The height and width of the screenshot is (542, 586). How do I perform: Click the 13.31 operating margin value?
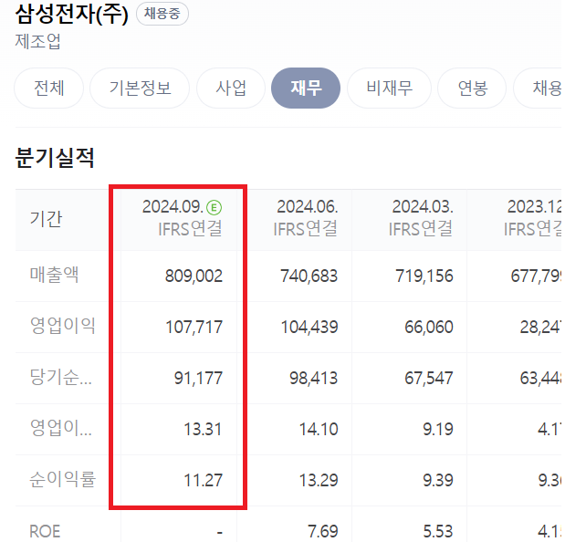[204, 430]
